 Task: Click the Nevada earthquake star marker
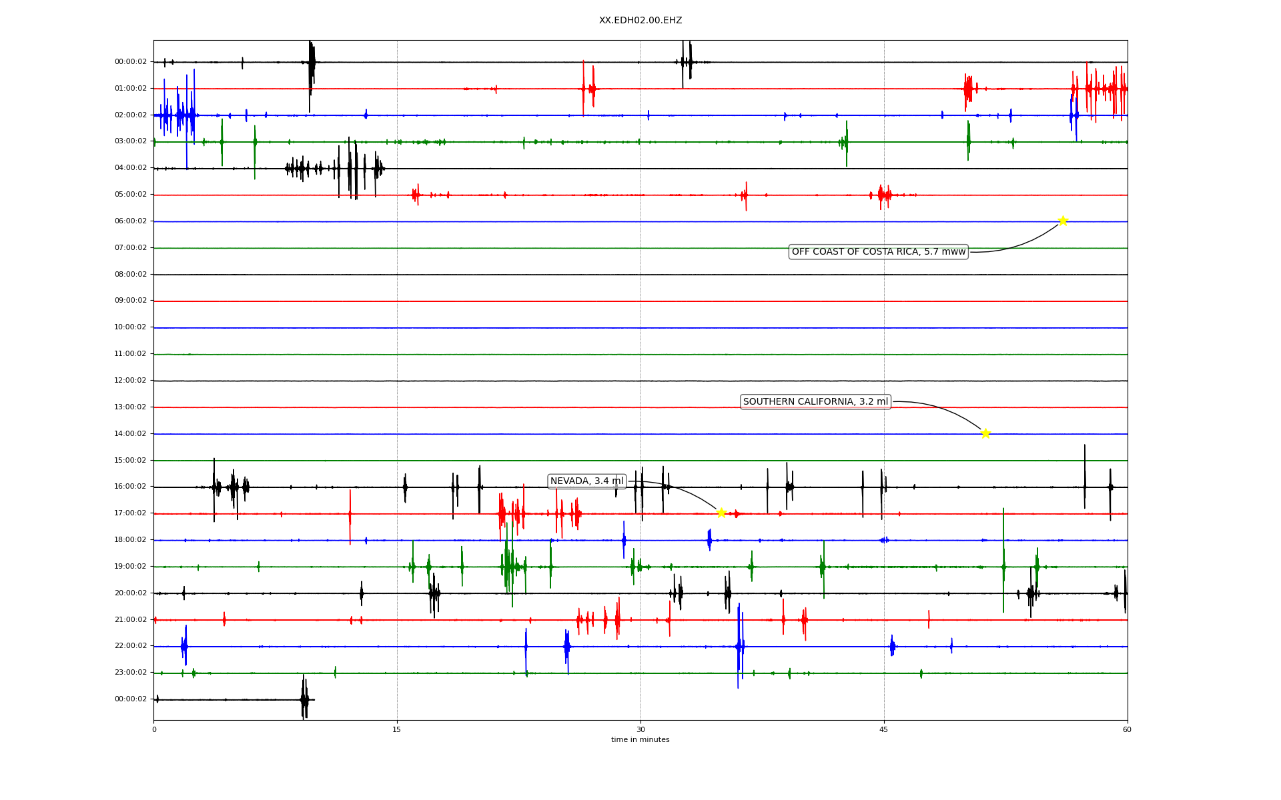point(721,513)
